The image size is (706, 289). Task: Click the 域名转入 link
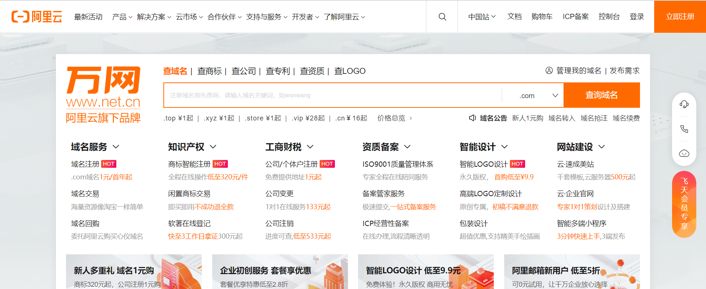coord(562,118)
